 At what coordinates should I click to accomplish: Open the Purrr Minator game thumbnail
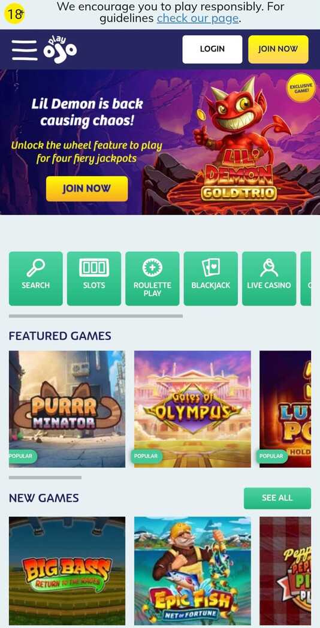click(67, 409)
